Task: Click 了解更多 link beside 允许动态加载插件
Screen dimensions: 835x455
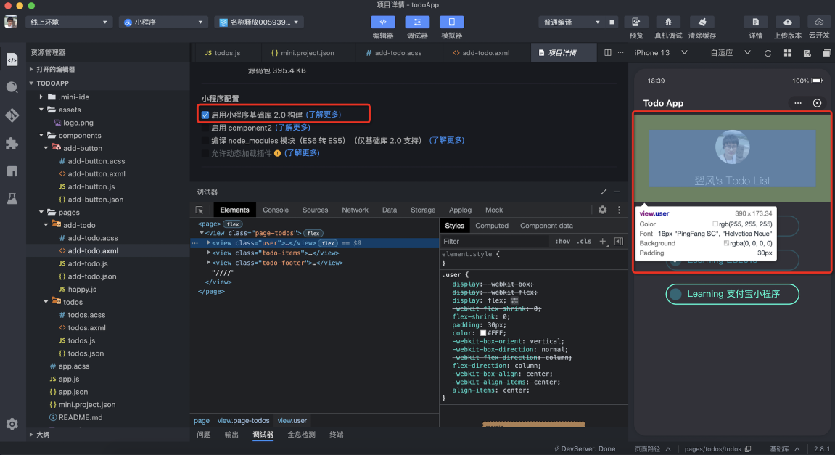Action: (x=301, y=153)
